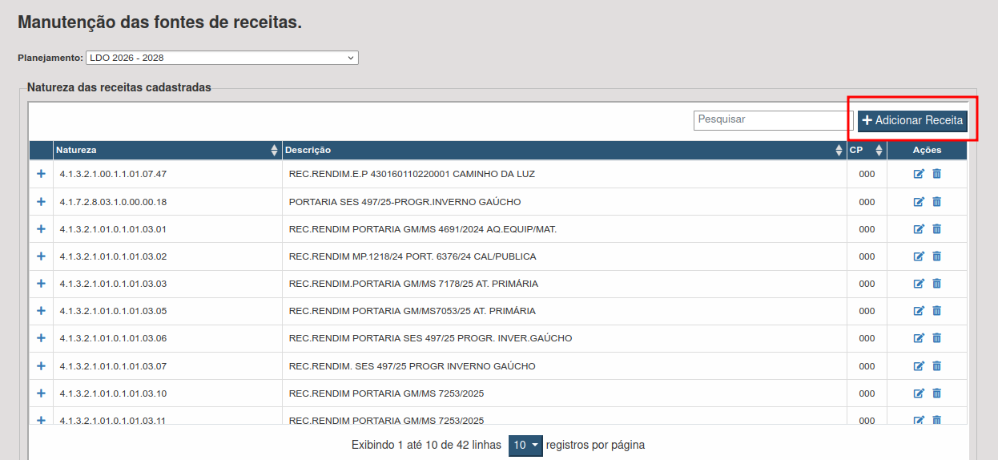The image size is (998, 460).
Task: Open the registros por página dropdown
Action: 525,446
